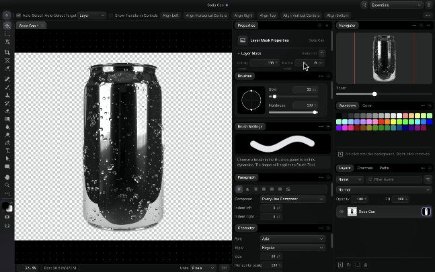Screen dimensions: 435x272
Task: Click the brush Hardness slider handle
Action: (x=315, y=112)
